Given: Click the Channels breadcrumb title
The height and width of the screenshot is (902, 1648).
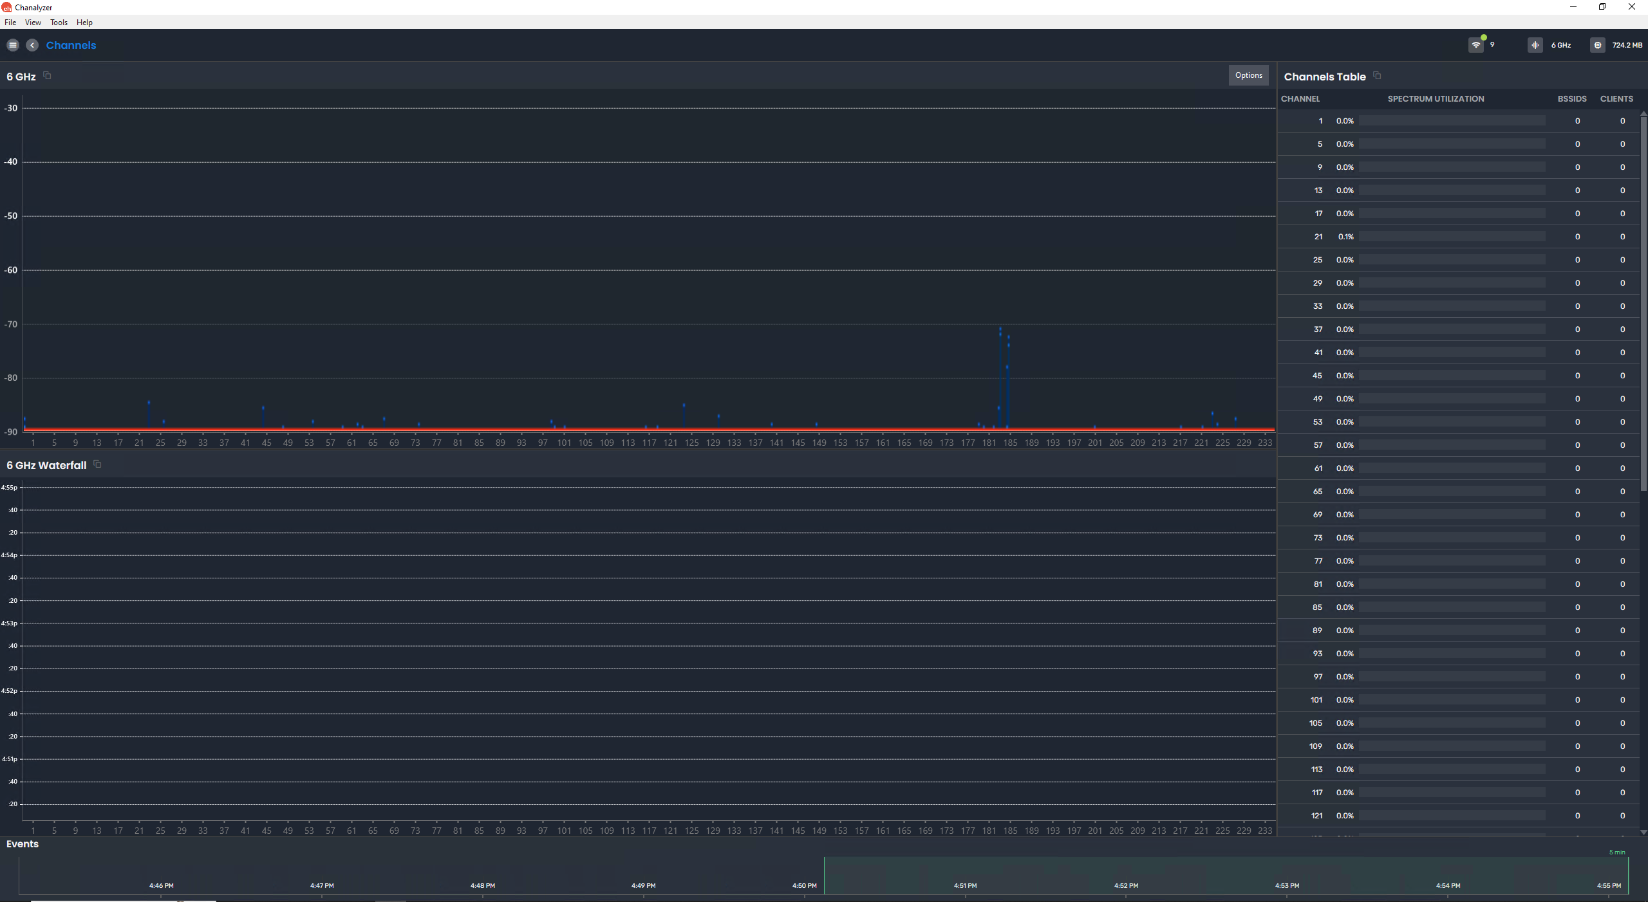Looking at the screenshot, I should pos(71,45).
